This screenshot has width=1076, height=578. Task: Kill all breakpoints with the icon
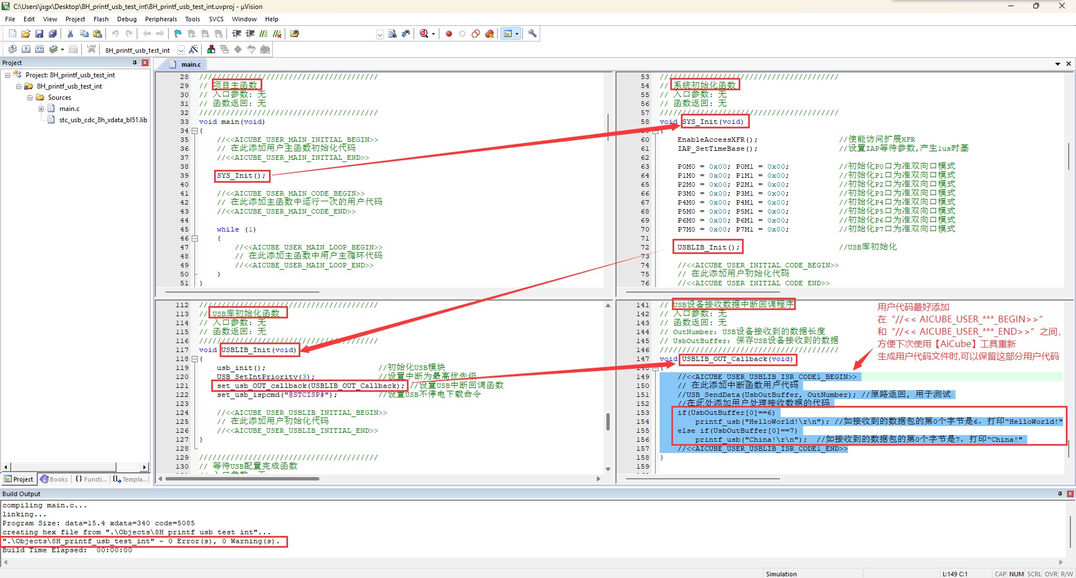coord(489,34)
